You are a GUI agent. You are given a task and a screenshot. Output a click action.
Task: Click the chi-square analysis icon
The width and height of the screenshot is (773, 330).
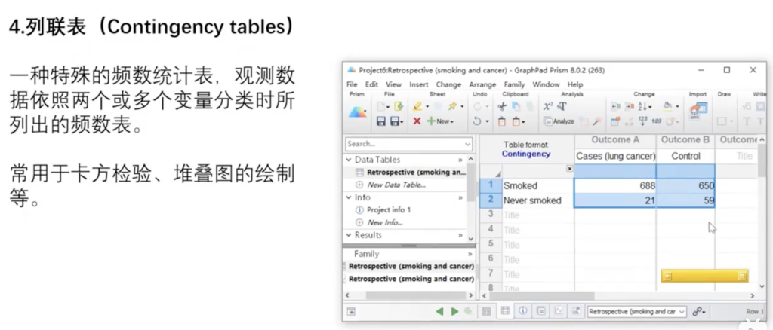tap(549, 106)
